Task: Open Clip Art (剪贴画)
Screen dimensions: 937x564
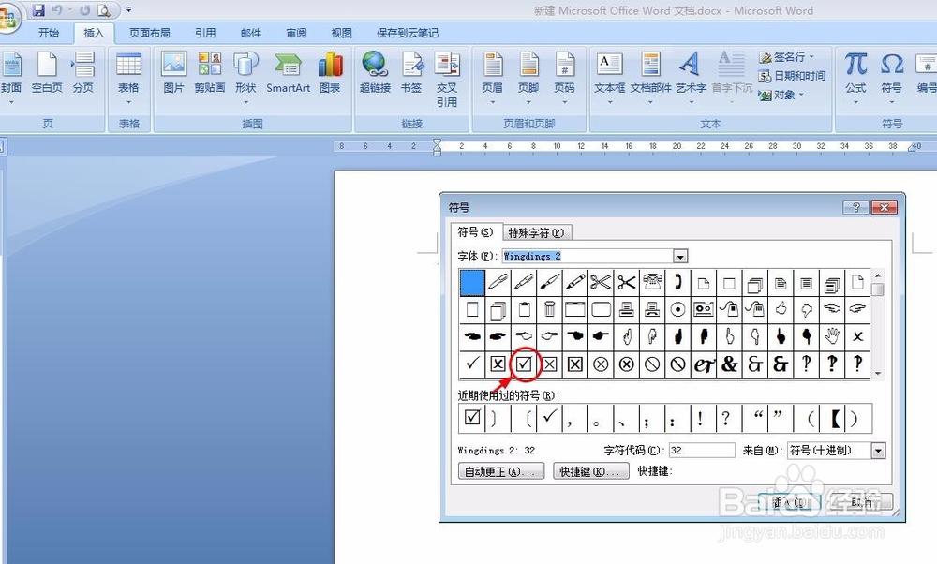Action: (210, 74)
